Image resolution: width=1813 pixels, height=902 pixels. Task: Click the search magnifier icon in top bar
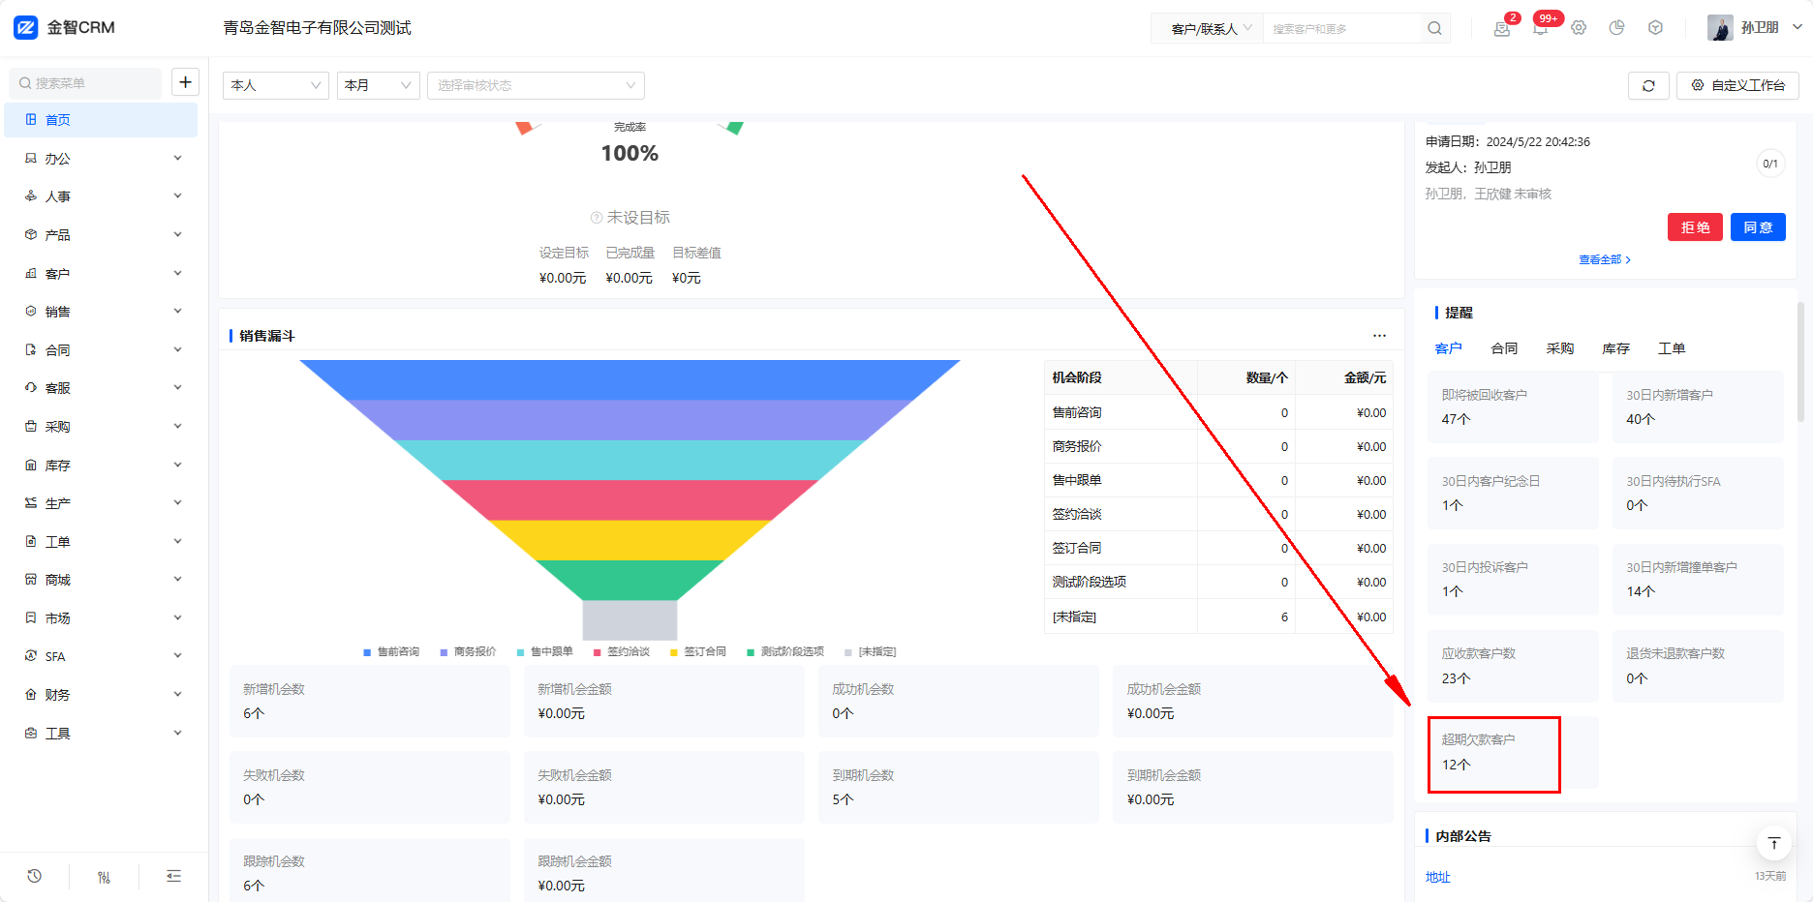pyautogui.click(x=1434, y=28)
